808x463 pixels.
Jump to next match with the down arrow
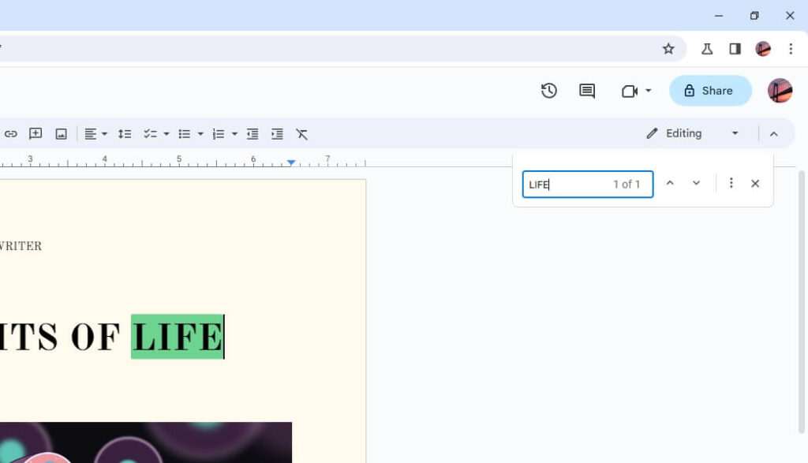695,182
